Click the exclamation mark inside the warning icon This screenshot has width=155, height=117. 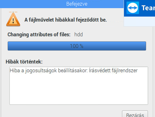(13, 21)
